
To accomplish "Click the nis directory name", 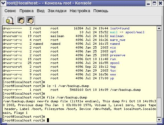I will point(113,48).
